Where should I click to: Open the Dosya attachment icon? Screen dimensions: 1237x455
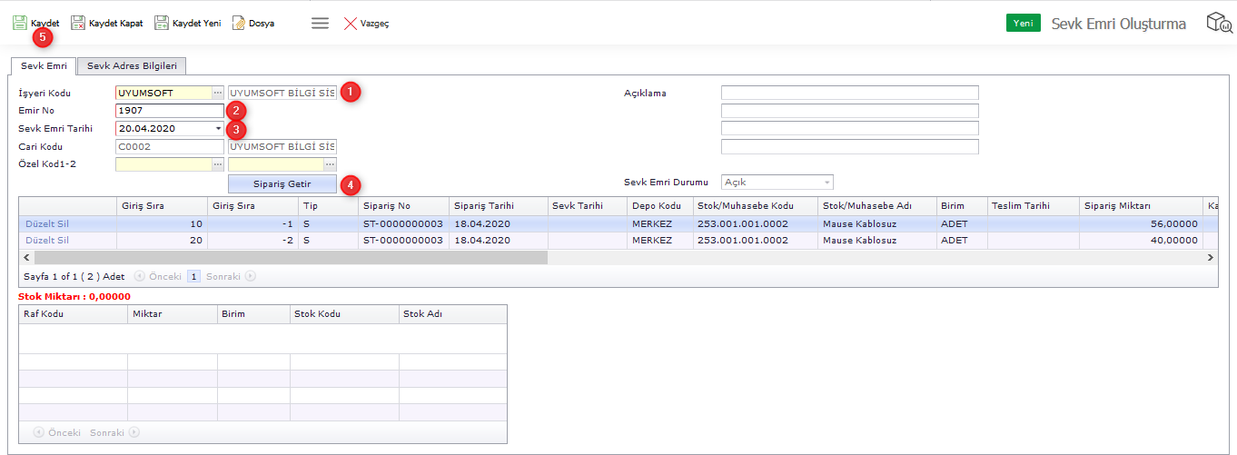pos(238,23)
